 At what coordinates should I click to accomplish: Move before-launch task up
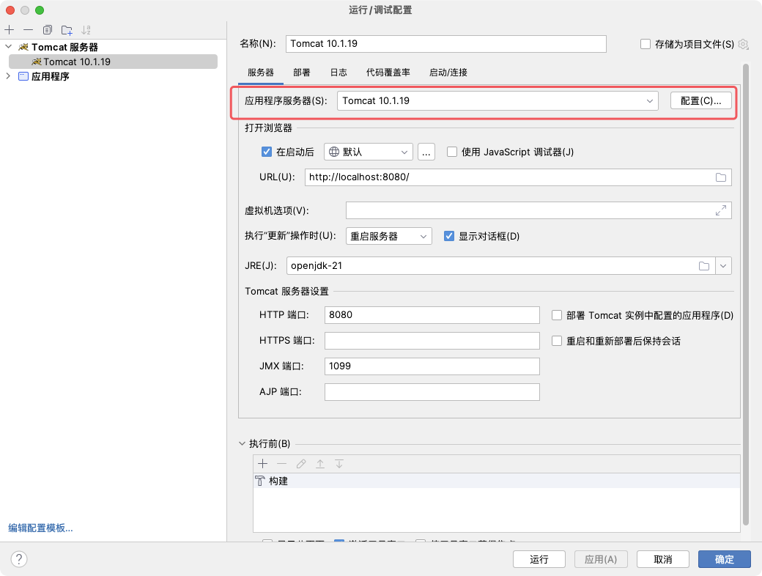coord(319,464)
